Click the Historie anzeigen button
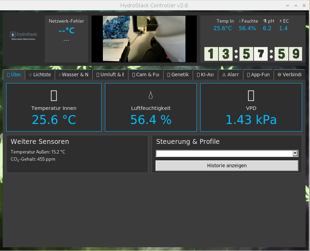 [x=227, y=166]
